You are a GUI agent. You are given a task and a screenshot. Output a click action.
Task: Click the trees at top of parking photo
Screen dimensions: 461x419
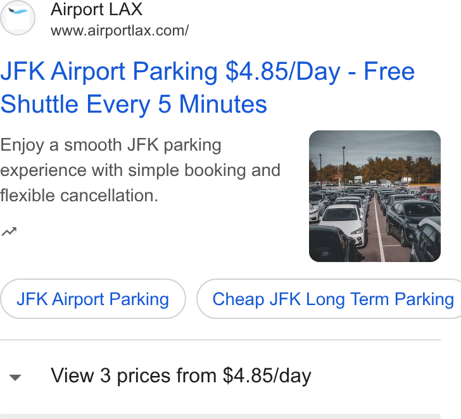tap(382, 169)
